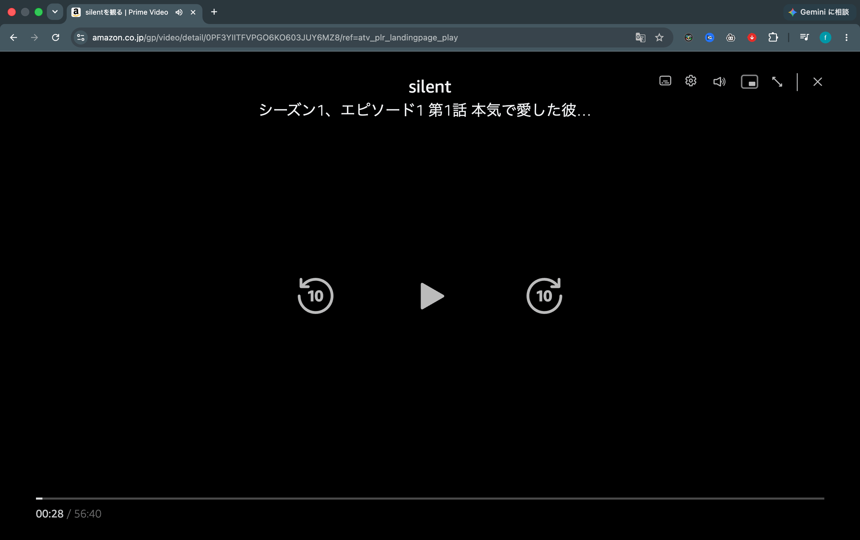Enter fullscreen with the expand arrows icon

click(x=777, y=82)
